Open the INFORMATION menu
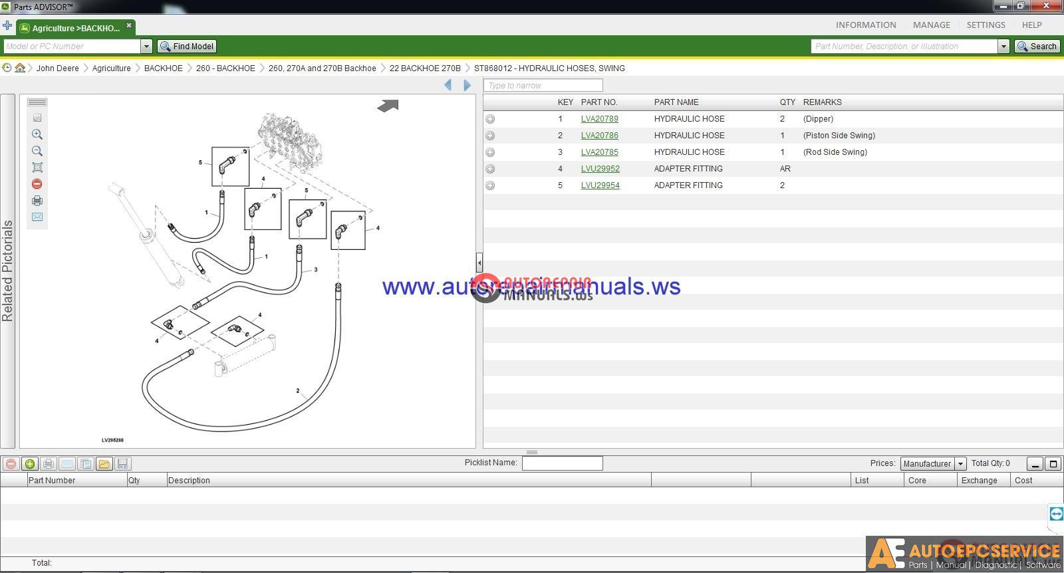Image resolution: width=1064 pixels, height=573 pixels. (x=866, y=25)
